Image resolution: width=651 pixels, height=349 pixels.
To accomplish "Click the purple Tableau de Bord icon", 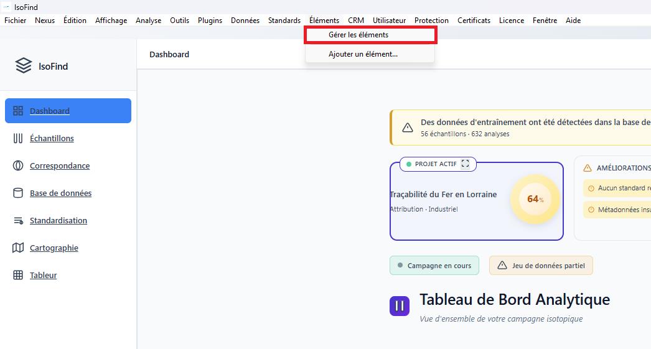I will [400, 305].
